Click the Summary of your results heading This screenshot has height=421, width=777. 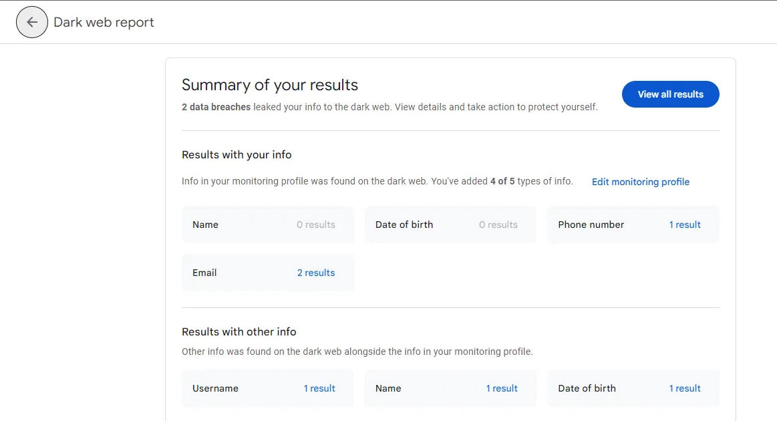point(269,85)
